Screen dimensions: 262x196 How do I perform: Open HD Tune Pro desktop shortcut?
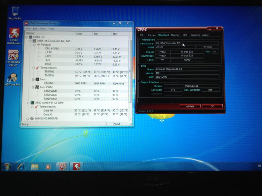point(13,79)
